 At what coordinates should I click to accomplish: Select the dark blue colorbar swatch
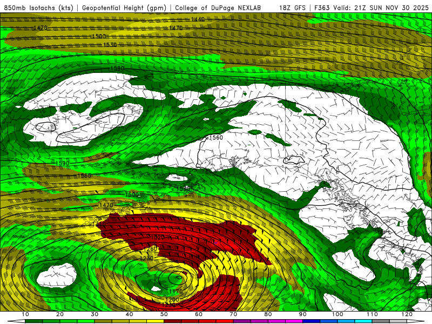pyautogui.click(x=312, y=321)
